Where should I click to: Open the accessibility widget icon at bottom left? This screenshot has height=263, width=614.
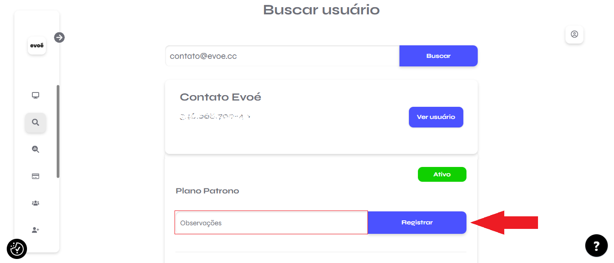17,248
